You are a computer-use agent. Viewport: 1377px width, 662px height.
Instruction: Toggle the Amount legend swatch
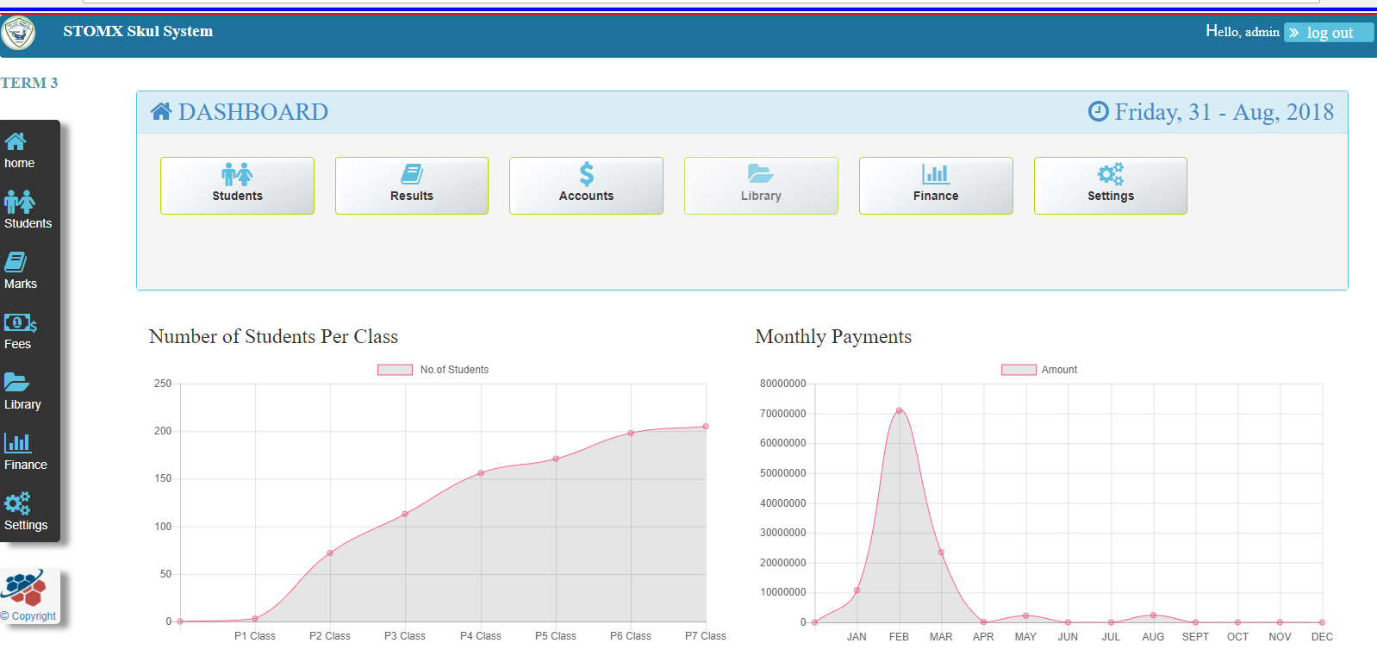coord(1019,370)
